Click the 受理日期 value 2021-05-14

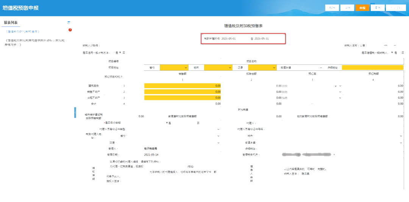151,155
